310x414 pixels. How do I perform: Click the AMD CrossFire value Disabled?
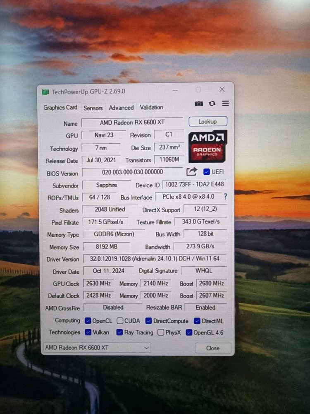[x=113, y=307]
